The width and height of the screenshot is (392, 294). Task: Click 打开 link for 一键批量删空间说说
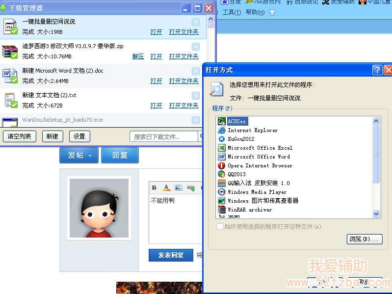coord(156,32)
